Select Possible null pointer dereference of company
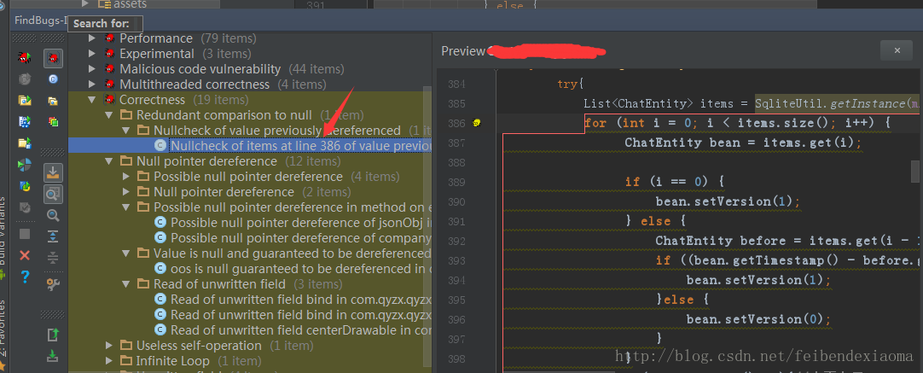Viewport: 923px width, 373px height. click(x=301, y=237)
